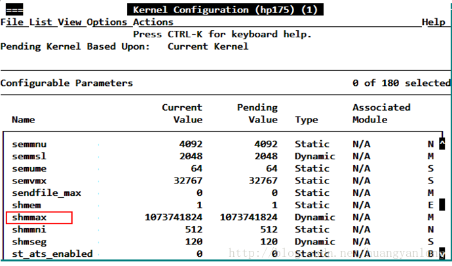Click semume current value 64
Viewport: 452px width, 266px height.
[197, 168]
